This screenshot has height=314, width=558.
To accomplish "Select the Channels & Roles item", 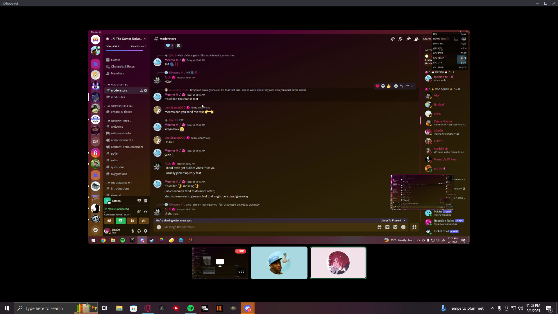I will (x=123, y=67).
